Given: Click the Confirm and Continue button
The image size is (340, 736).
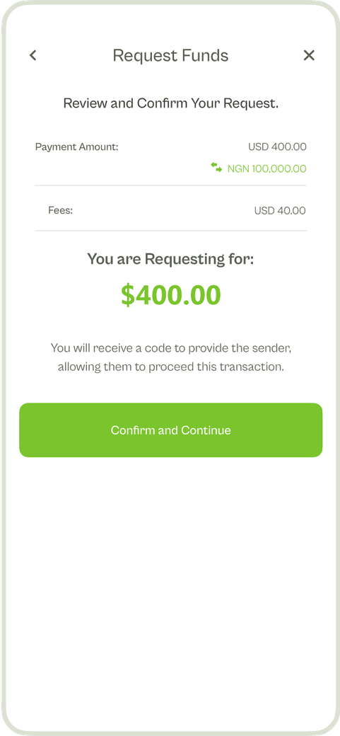Looking at the screenshot, I should (x=170, y=430).
